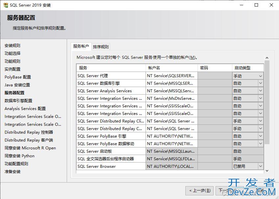Select Distributed Replay 客户端 step
Viewport: 279px width, 199px height.
29,140
